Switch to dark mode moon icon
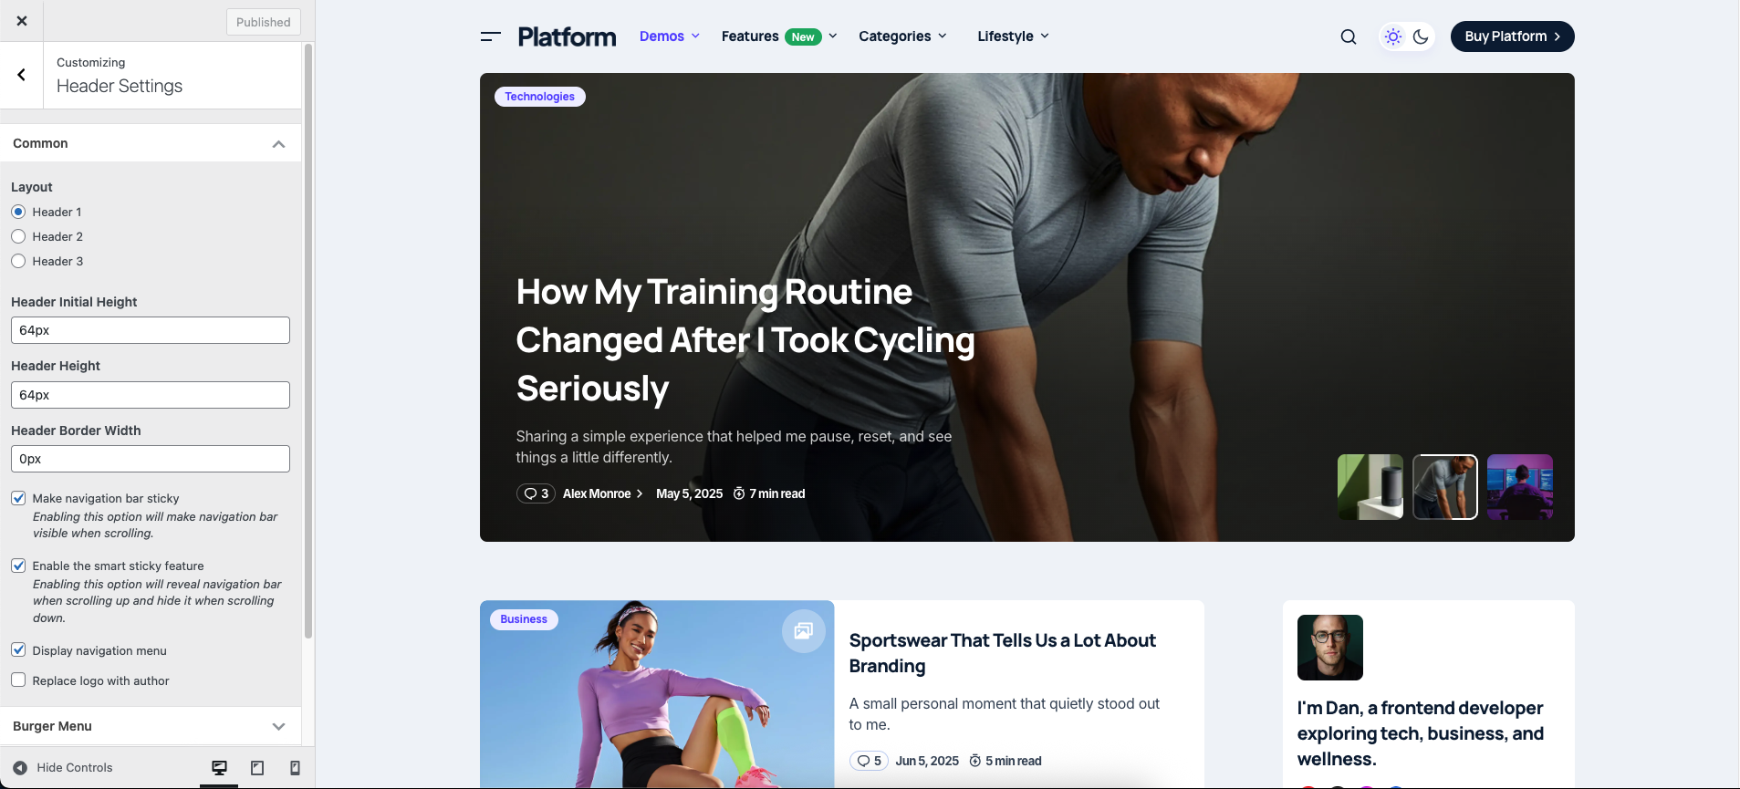1740x789 pixels. [1421, 36]
